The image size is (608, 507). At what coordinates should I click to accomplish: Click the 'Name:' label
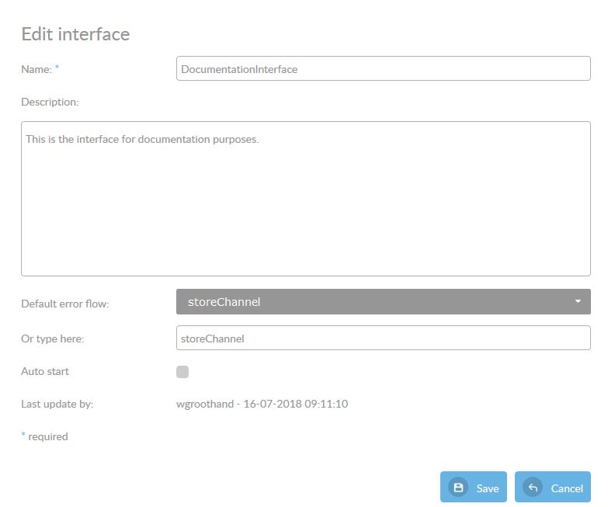[36, 69]
